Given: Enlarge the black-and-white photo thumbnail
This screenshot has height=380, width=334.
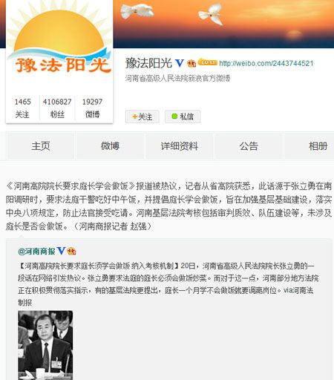Looking at the screenshot, I should click(x=45, y=345).
